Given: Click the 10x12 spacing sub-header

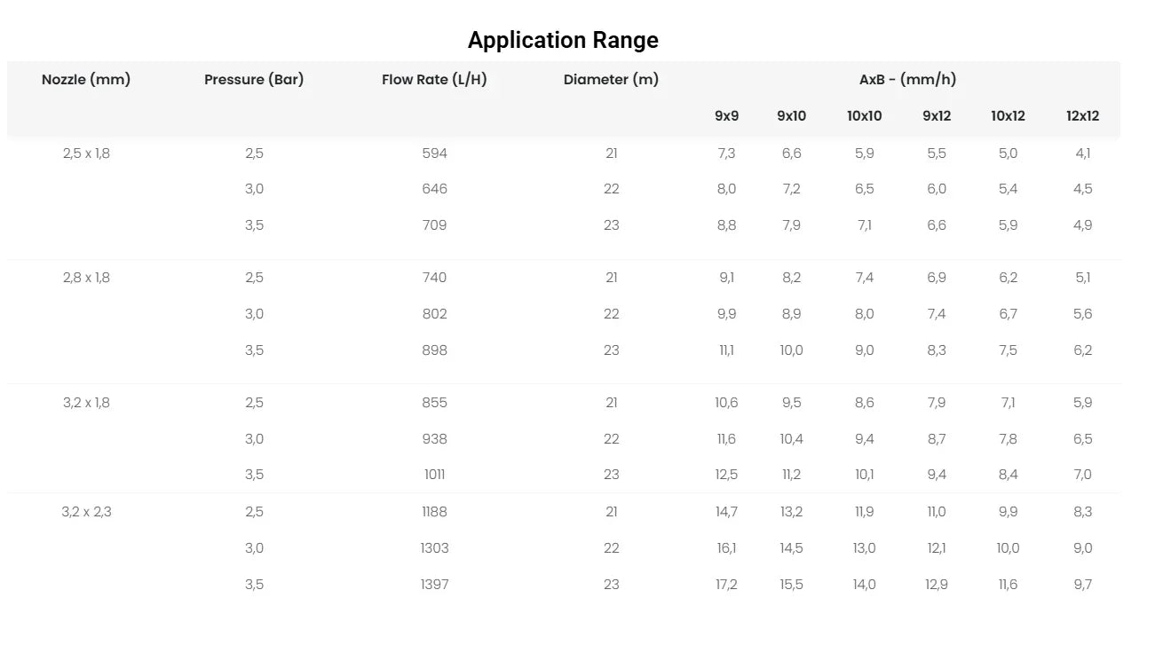Looking at the screenshot, I should (1008, 116).
